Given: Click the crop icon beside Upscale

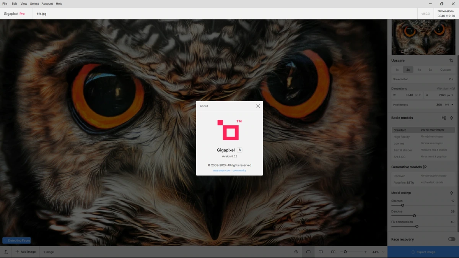Looking at the screenshot, I should (451, 60).
